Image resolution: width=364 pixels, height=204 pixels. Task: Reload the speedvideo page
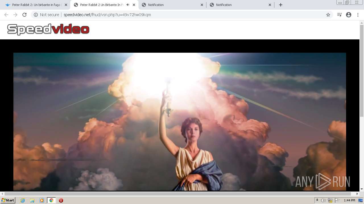pos(24,15)
